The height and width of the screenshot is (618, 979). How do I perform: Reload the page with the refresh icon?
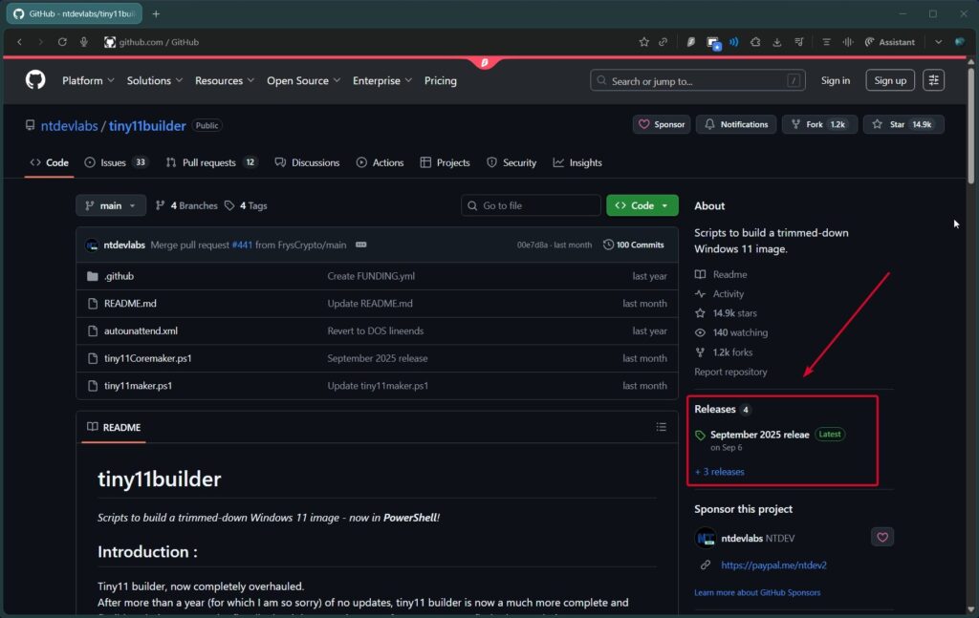point(61,42)
